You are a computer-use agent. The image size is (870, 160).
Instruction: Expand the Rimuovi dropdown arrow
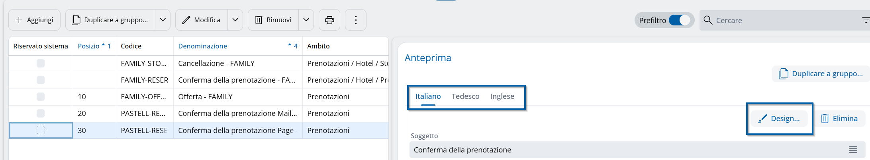point(306,20)
